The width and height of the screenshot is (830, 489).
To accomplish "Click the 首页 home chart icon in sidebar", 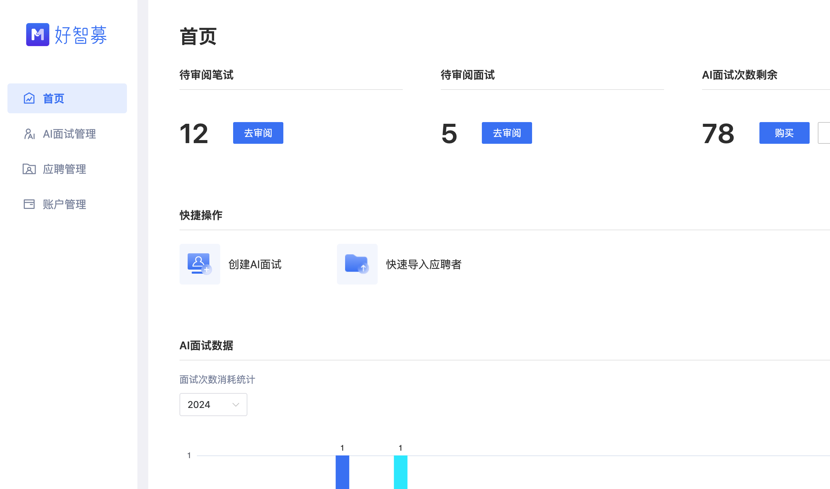I will (x=29, y=98).
